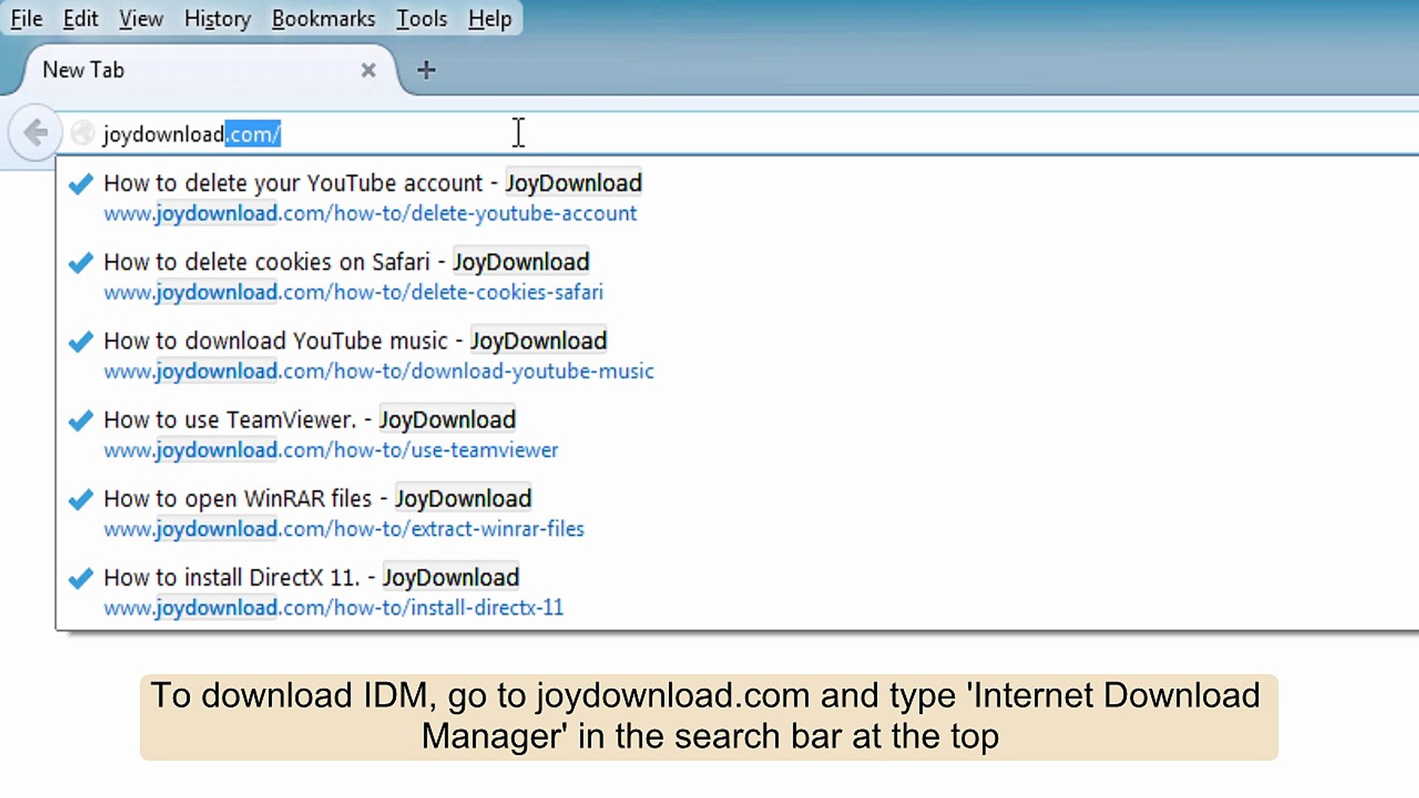Open the History menu
Image resolution: width=1419 pixels, height=798 pixels.
[x=217, y=18]
